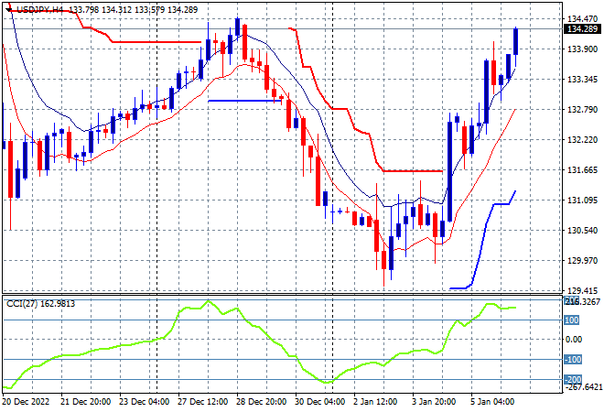604x412 pixels.
Task: Click the latest blue candle at chart's right edge
Action: tap(516, 41)
